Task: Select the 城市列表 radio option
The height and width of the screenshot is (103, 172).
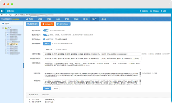Action: tap(44, 39)
